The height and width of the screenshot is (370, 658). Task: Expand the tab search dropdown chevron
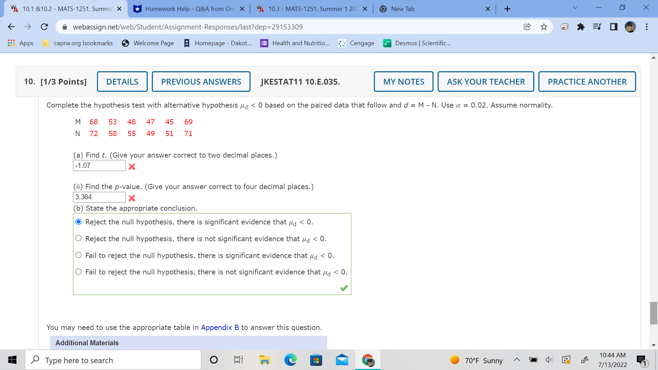click(x=575, y=8)
